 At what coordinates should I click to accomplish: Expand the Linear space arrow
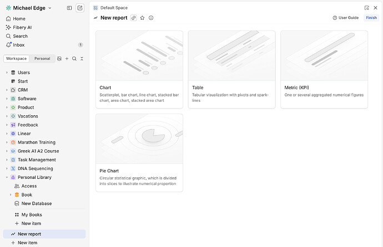[x=7, y=133]
